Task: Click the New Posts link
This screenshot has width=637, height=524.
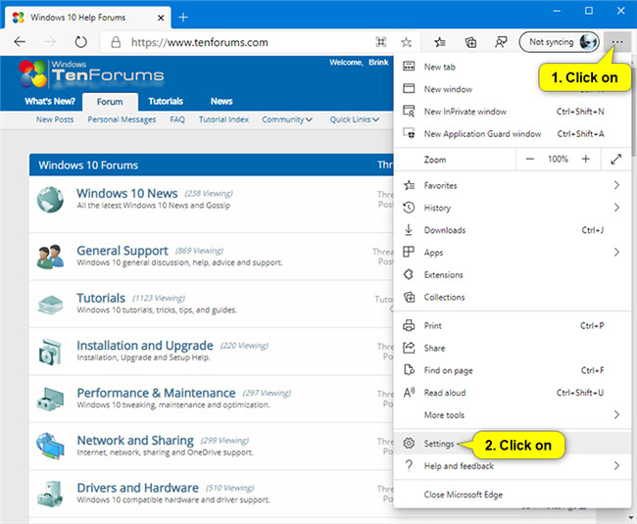Action: point(55,119)
